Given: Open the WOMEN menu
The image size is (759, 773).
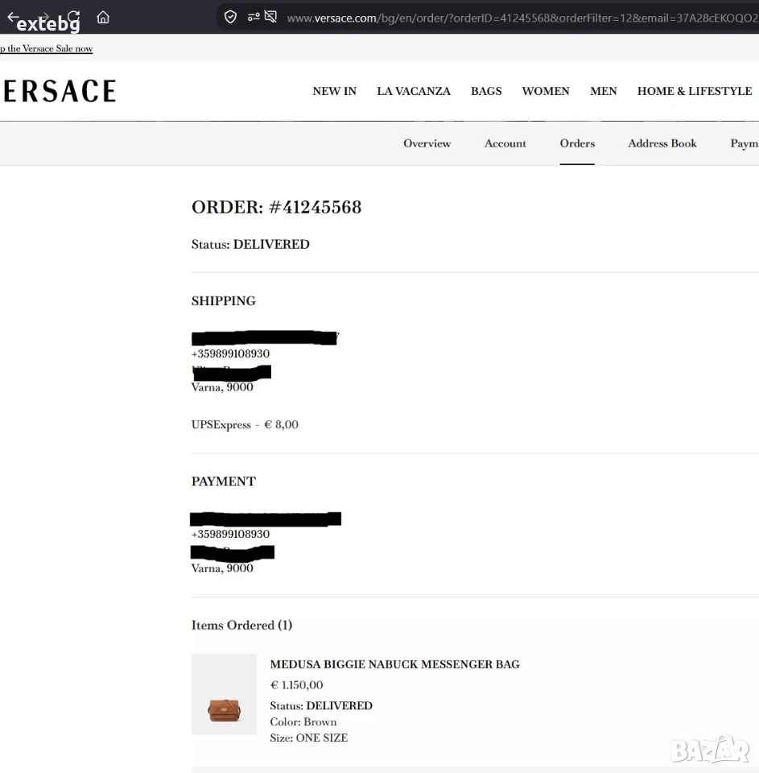Looking at the screenshot, I should 546,91.
